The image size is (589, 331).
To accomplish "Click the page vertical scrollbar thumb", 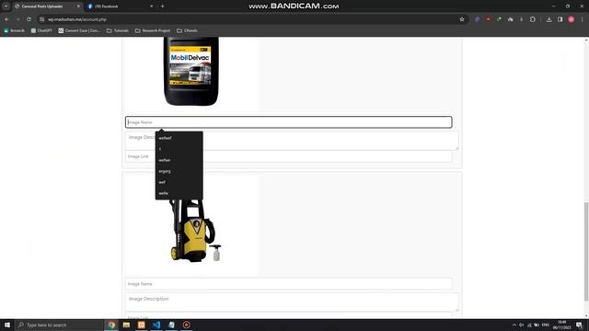I will point(585,251).
